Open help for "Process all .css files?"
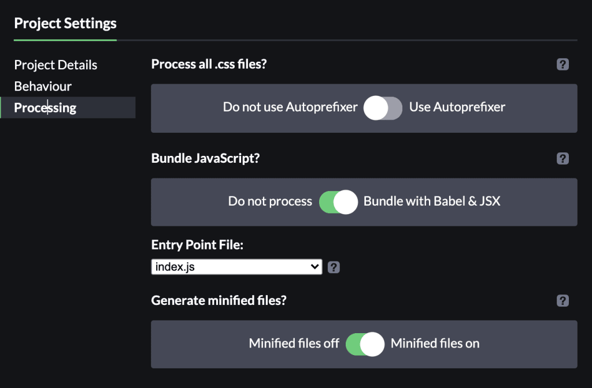This screenshot has width=592, height=388. (563, 64)
